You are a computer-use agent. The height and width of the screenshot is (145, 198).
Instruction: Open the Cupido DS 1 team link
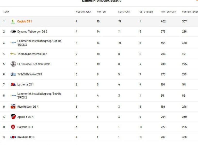pos(24,22)
